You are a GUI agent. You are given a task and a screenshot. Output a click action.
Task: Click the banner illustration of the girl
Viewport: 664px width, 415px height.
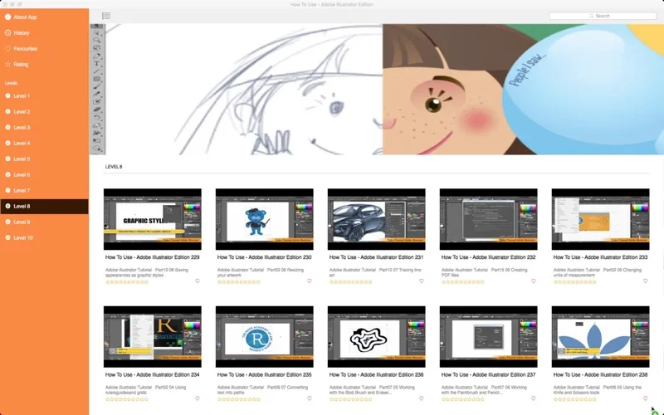coord(377,90)
